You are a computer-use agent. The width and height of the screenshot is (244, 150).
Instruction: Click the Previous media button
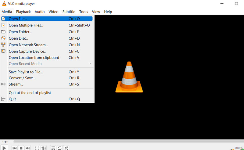(x=15, y=148)
